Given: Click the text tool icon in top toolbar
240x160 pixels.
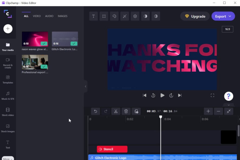Looking at the screenshot, I should 93,16.
